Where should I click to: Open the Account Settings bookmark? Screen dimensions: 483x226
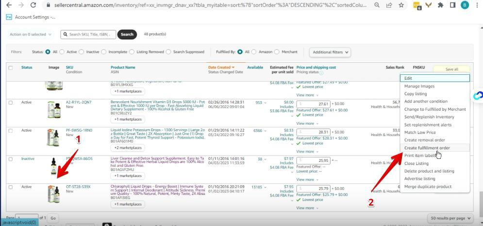tap(31, 17)
